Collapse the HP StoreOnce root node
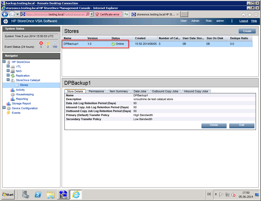This screenshot has height=201, width=261. tap(4, 62)
